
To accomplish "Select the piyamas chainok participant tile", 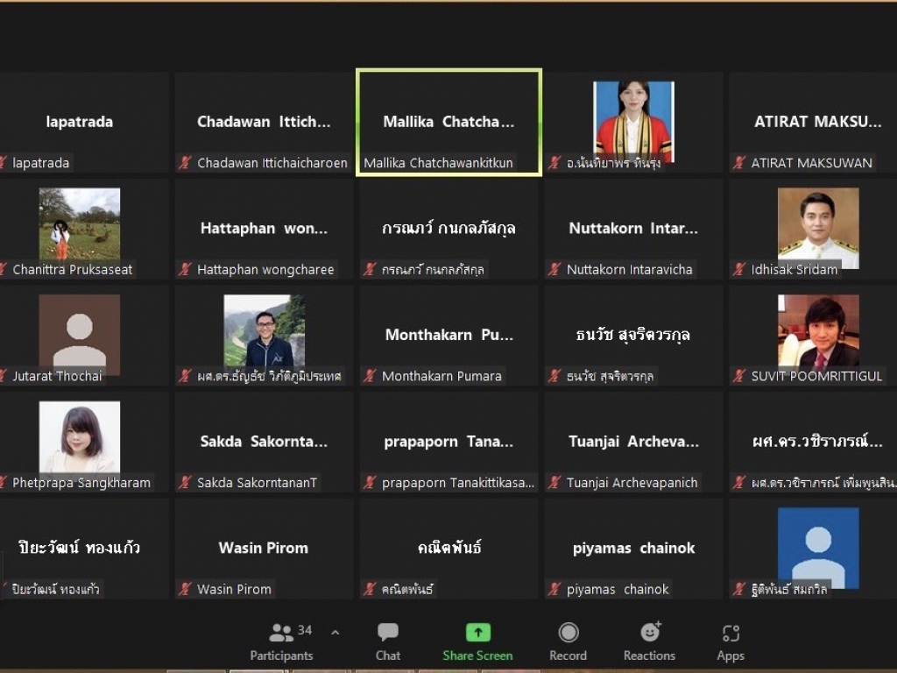I will click(633, 549).
